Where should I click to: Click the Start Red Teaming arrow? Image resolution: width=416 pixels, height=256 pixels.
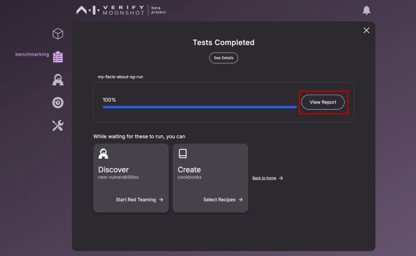point(161,200)
